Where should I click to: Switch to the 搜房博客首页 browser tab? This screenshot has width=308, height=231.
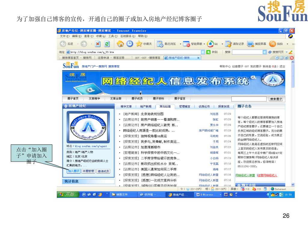pos(77,58)
